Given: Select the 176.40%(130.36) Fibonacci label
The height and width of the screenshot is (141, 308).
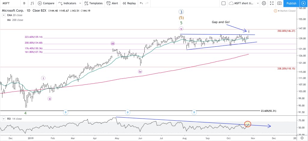Looking at the screenshot, I should click(x=34, y=48).
